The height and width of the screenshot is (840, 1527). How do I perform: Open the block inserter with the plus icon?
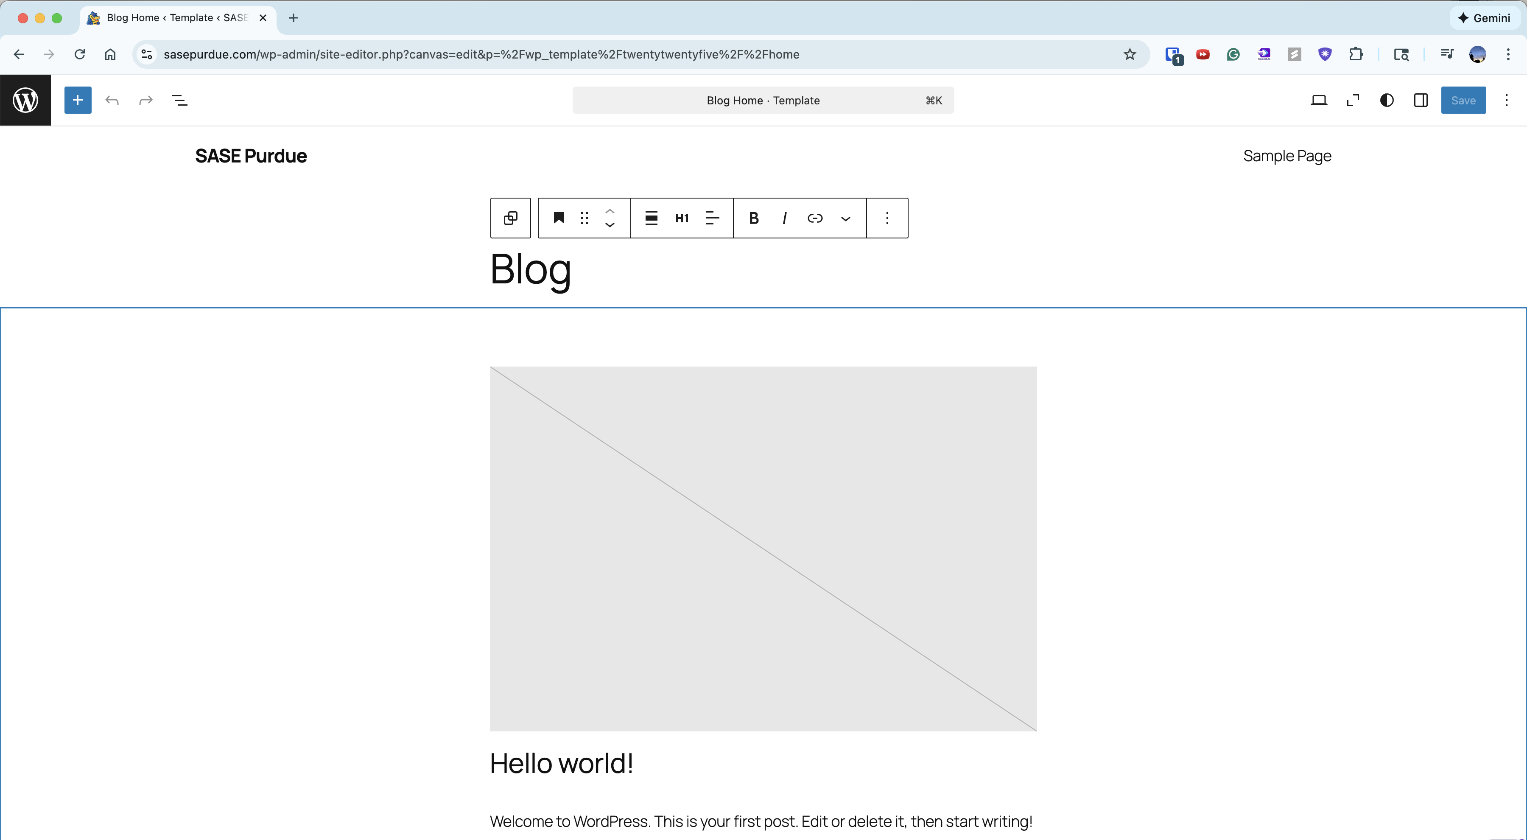pyautogui.click(x=78, y=100)
